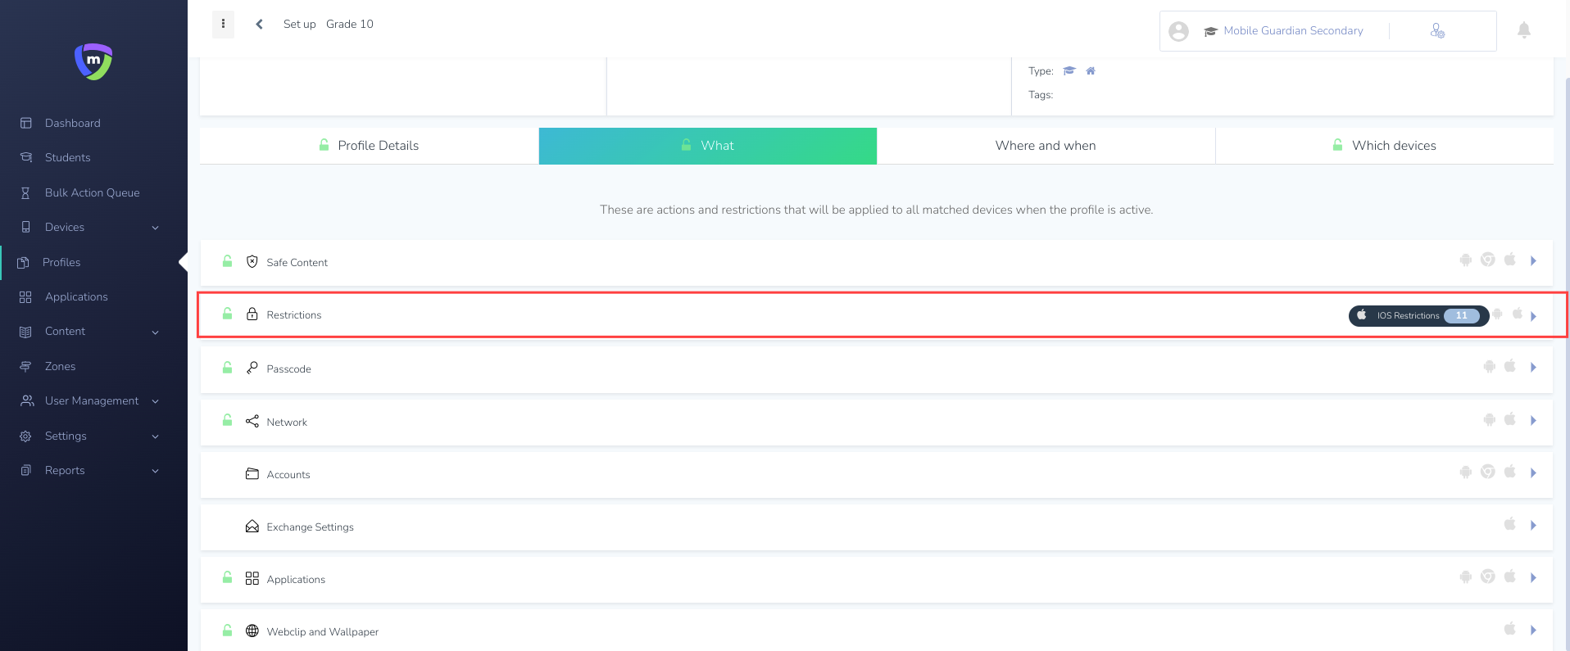Click Apple icon in Exchange Settings row

point(1510,524)
